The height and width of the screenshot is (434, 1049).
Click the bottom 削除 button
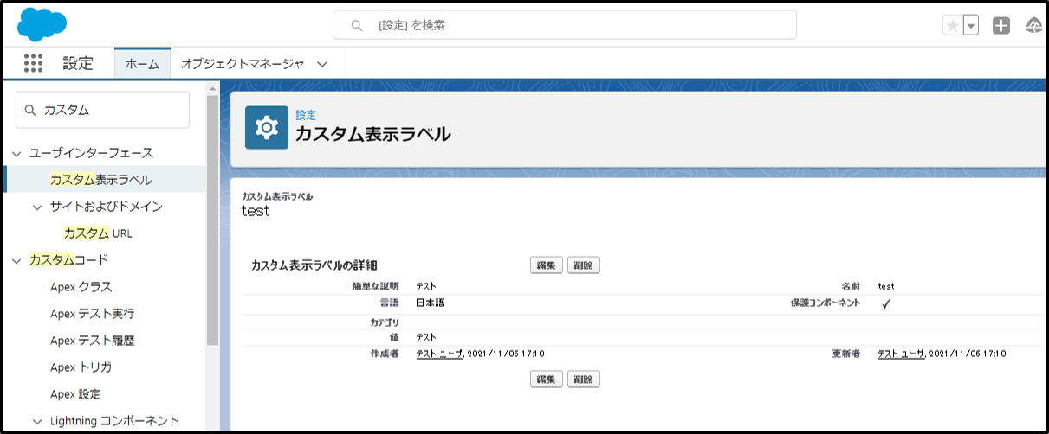pyautogui.click(x=583, y=379)
